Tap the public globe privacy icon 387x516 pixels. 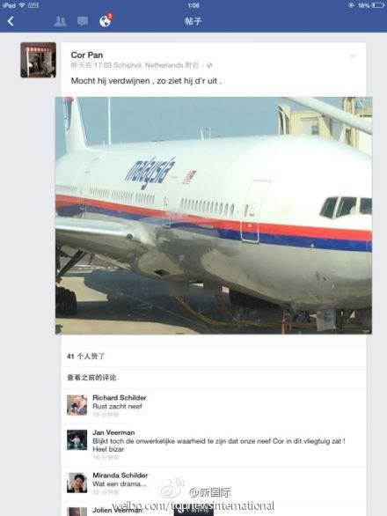pos(209,65)
